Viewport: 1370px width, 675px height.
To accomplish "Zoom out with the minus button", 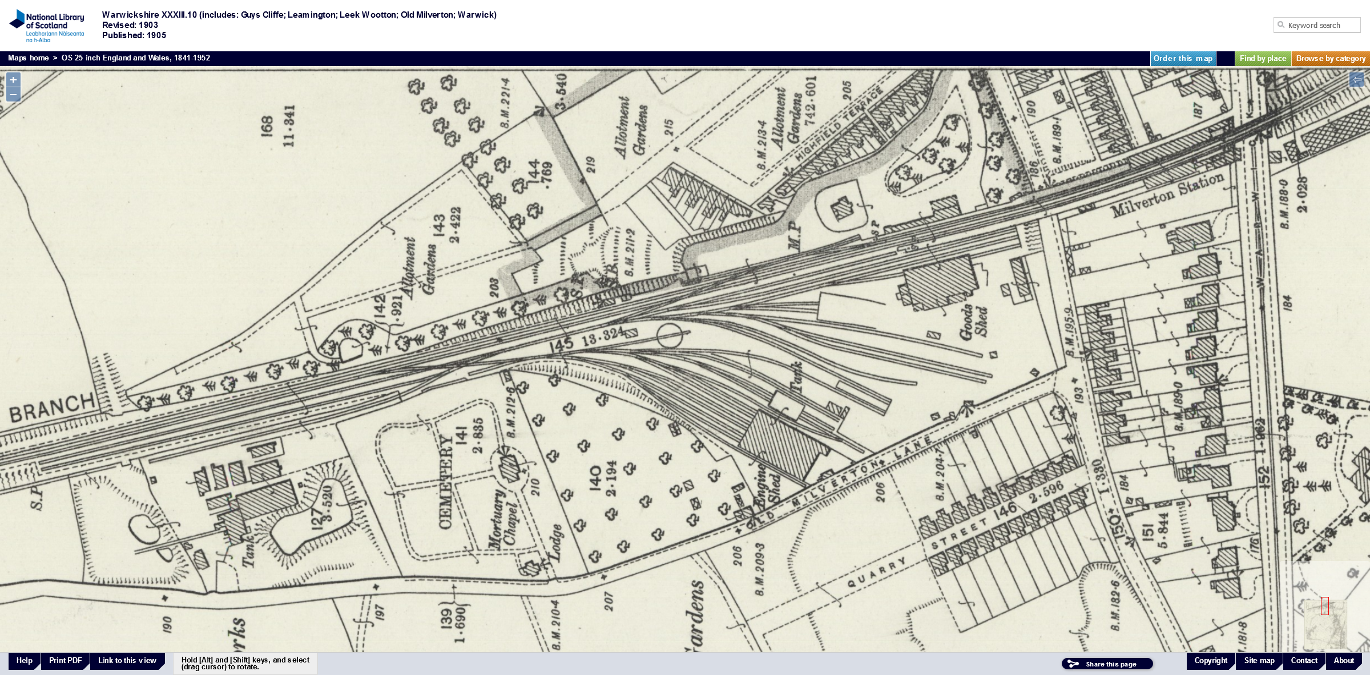I will click(13, 94).
